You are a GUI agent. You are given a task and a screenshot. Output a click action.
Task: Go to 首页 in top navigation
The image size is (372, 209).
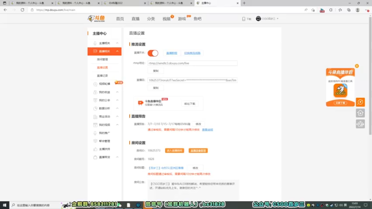coord(120,19)
